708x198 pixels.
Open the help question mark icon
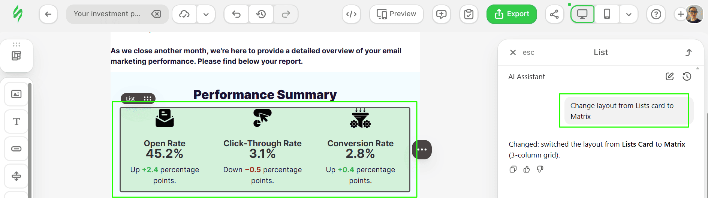(656, 14)
